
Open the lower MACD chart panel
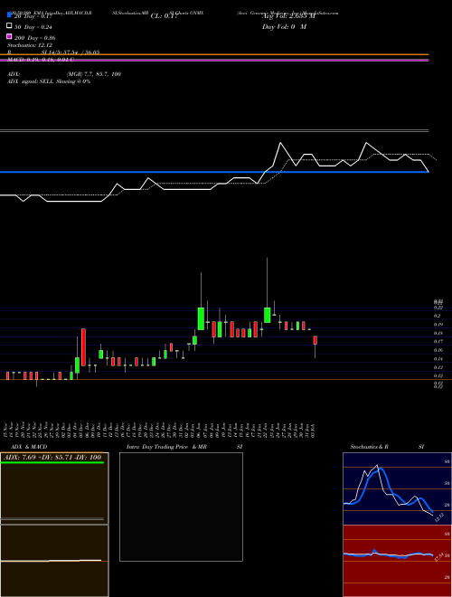point(54,561)
